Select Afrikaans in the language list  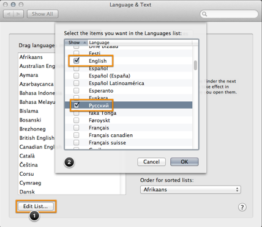tap(31, 57)
